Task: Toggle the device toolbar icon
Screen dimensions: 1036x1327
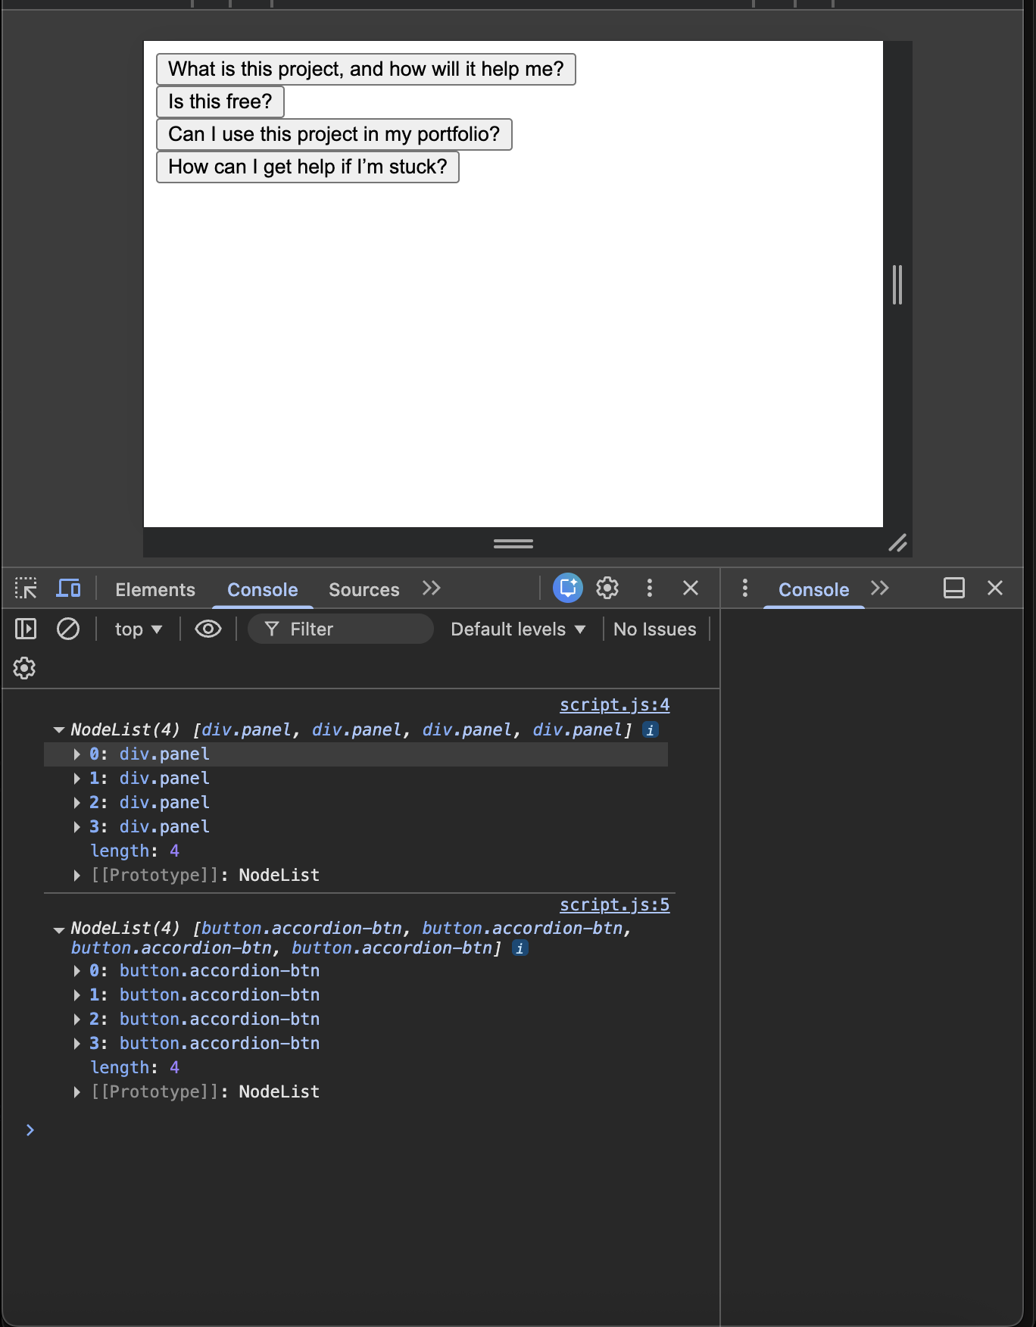Action: [x=69, y=589]
